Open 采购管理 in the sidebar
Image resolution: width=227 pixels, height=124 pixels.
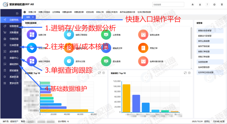(11, 33)
